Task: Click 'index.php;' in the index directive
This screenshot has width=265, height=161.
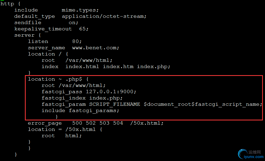Action: pos(153,67)
